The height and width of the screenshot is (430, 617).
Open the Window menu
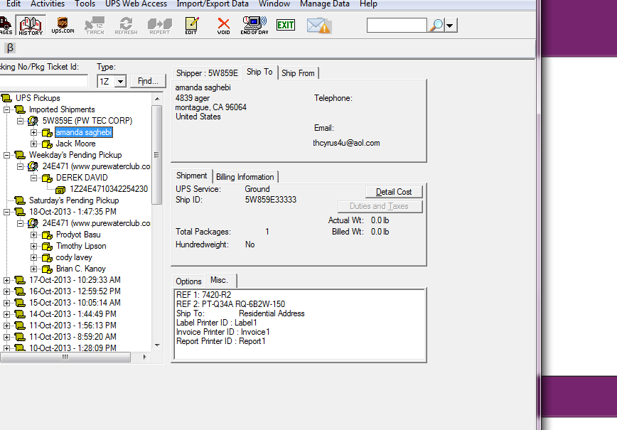click(274, 4)
